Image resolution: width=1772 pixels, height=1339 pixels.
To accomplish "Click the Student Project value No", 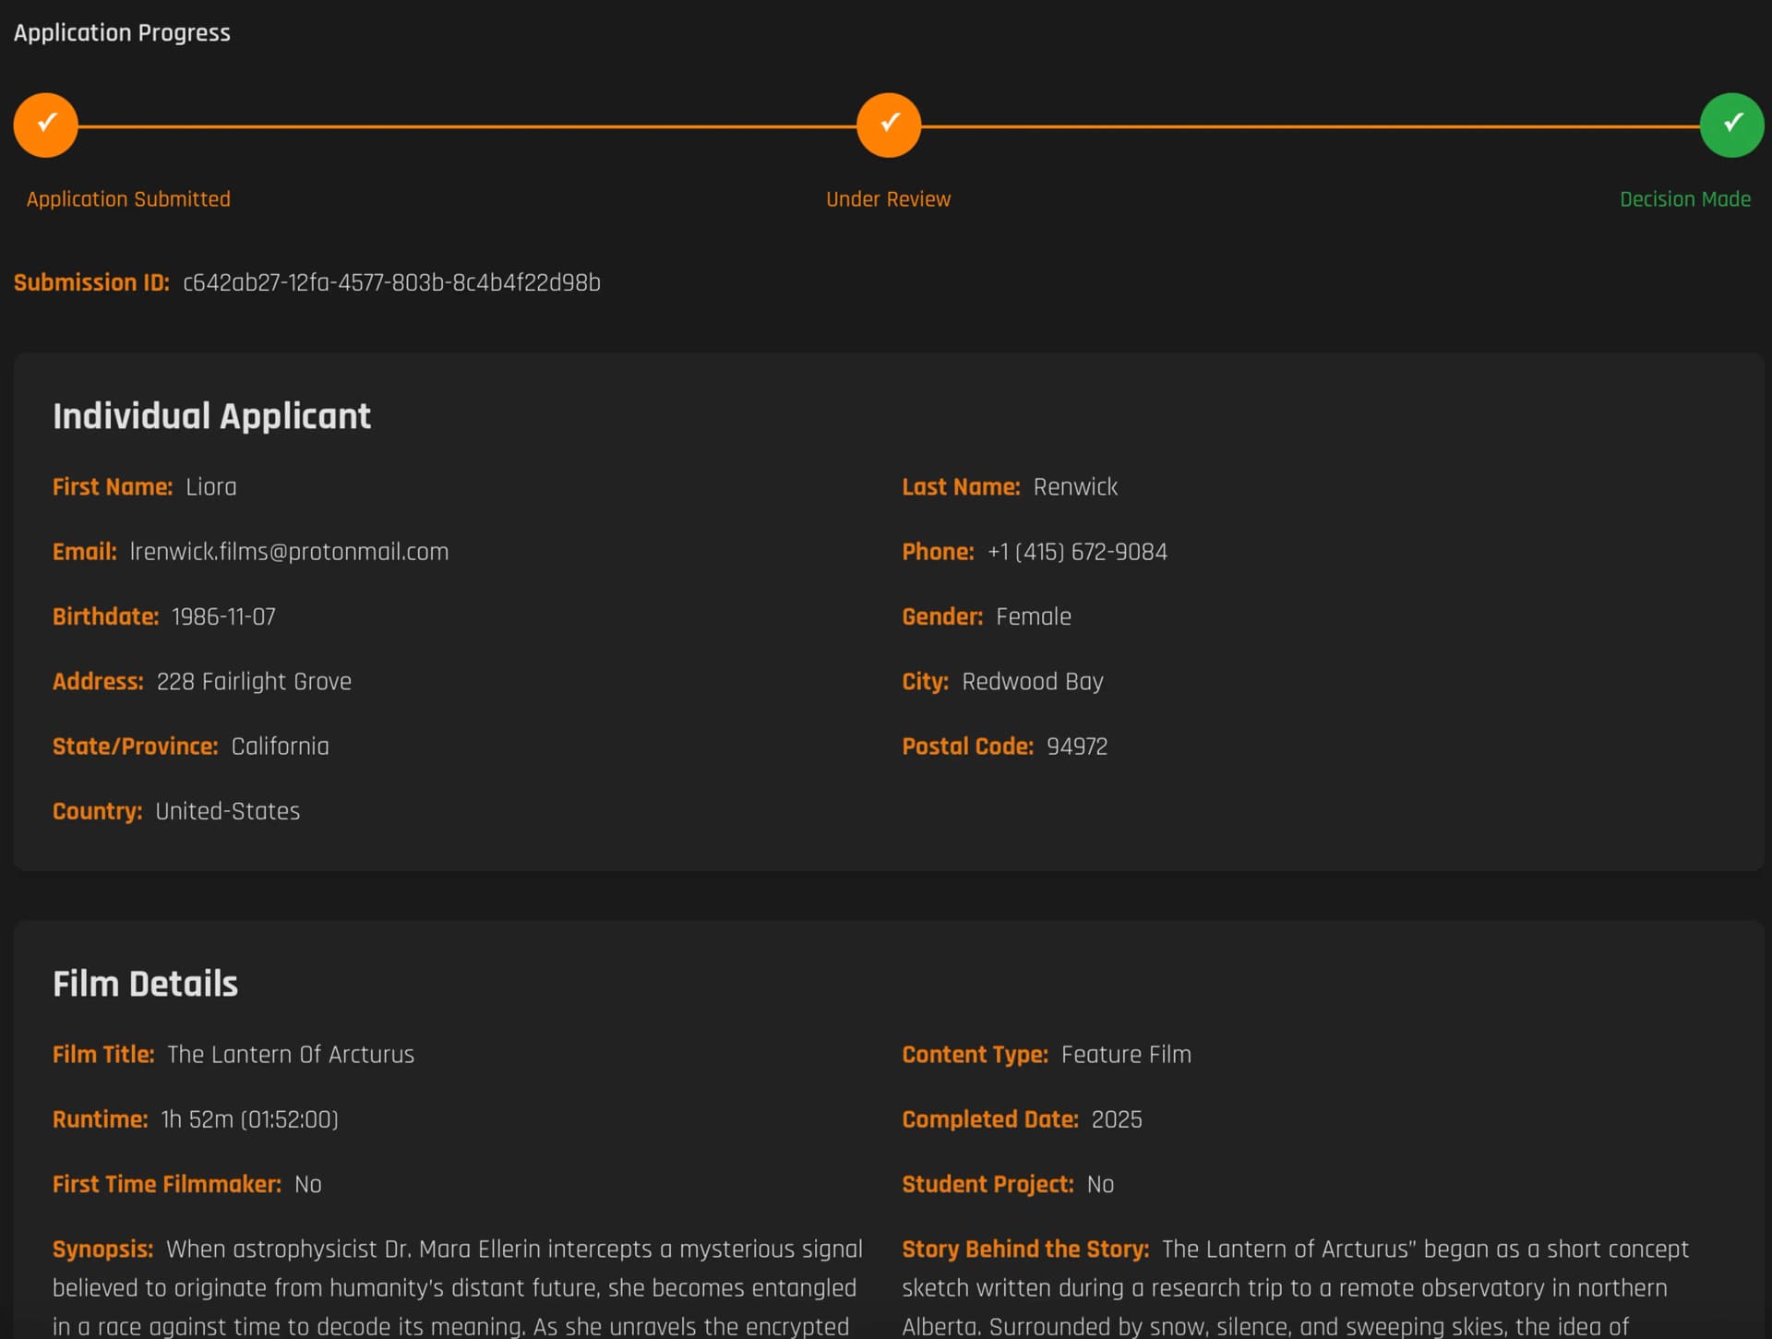I will click(x=1100, y=1184).
